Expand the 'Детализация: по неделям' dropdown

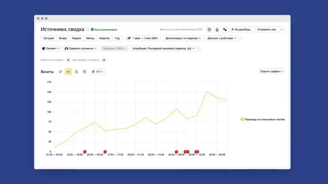[183, 38]
